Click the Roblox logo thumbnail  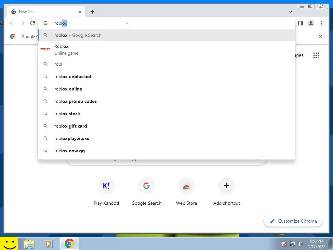click(46, 49)
